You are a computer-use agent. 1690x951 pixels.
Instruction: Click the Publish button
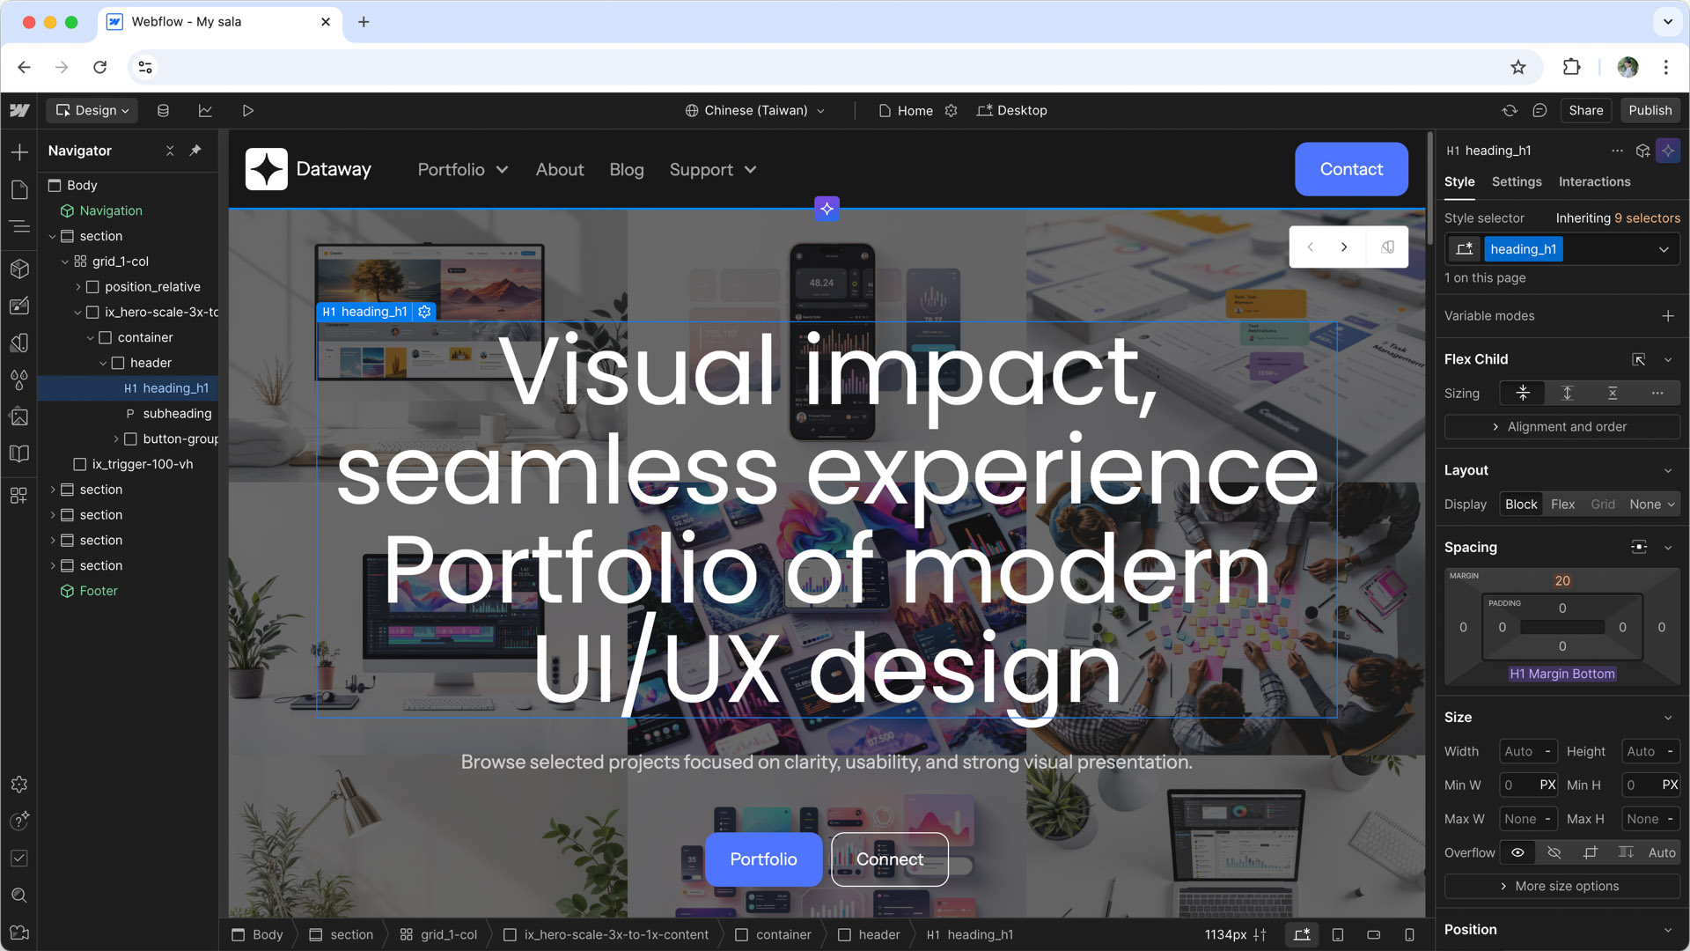[x=1650, y=111]
